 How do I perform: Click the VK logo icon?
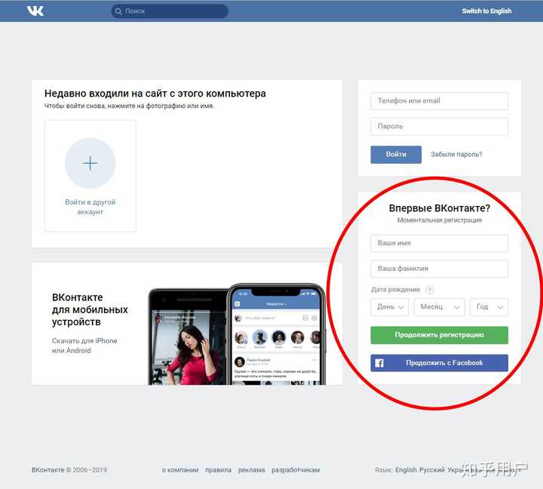click(35, 11)
